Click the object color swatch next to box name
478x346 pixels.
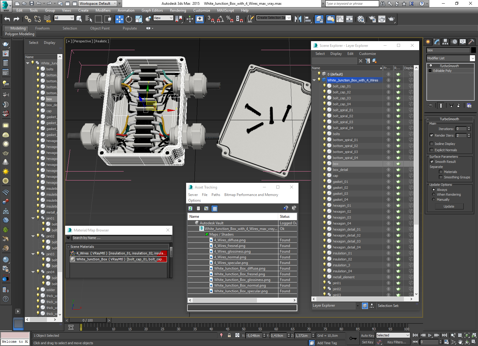(x=473, y=50)
